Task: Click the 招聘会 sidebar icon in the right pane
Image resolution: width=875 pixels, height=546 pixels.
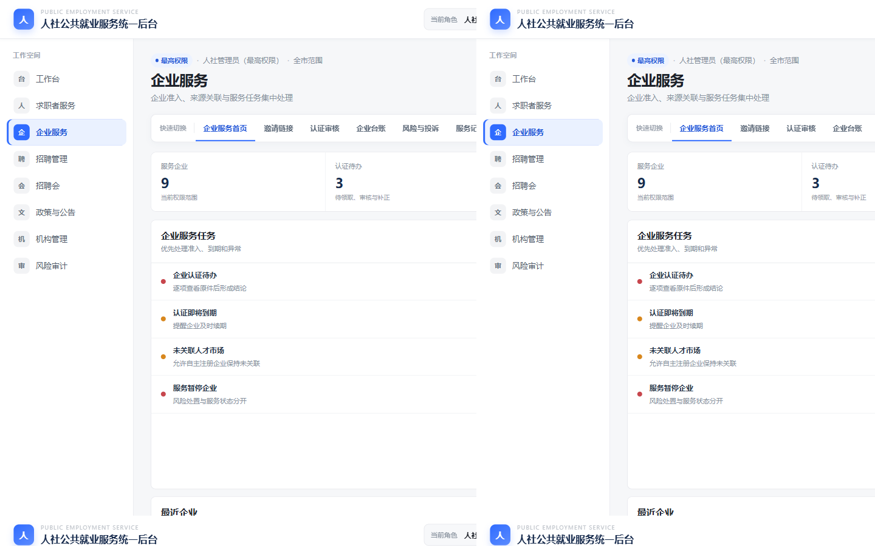Action: (x=498, y=186)
